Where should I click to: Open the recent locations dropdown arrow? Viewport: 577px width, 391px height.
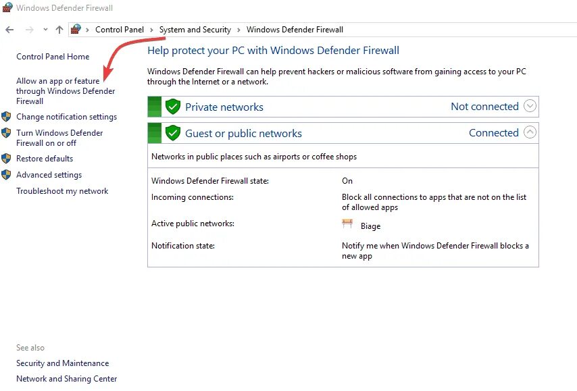coord(45,30)
